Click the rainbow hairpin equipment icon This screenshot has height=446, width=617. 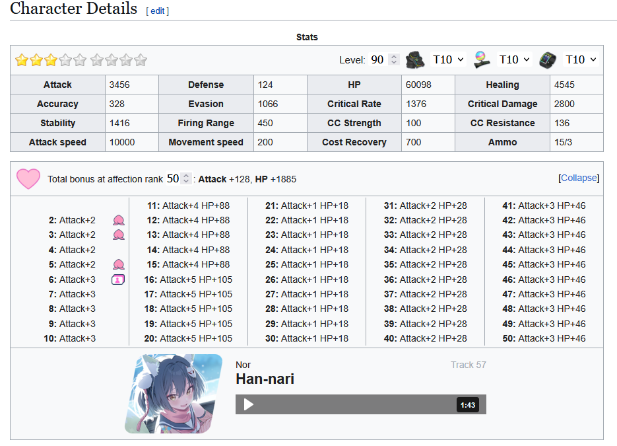point(481,60)
